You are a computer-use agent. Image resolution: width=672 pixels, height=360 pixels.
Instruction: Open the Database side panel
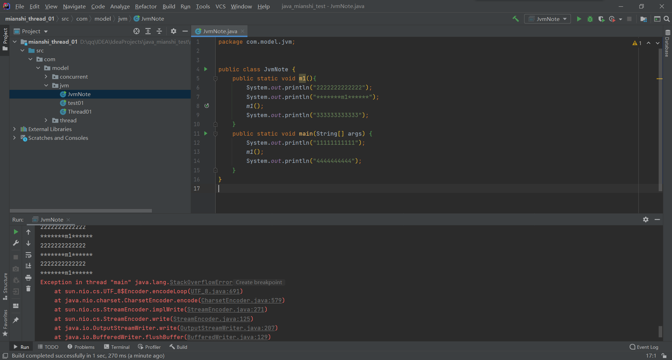667,43
